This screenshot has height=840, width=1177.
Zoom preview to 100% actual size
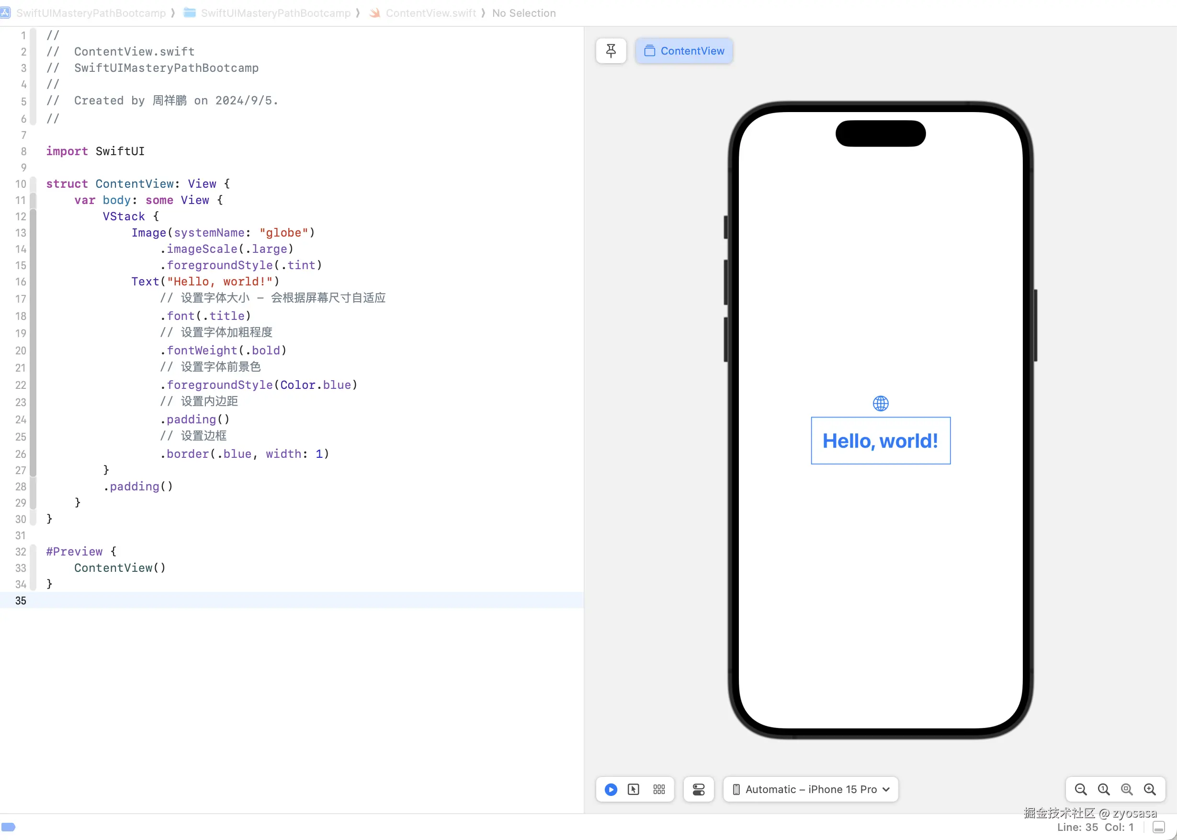point(1104,789)
